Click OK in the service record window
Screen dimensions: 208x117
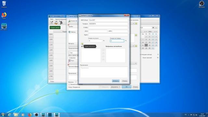[x=126, y=87]
